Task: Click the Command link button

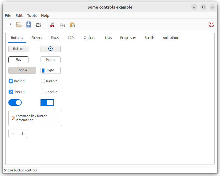Action: pyautogui.click(x=35, y=118)
